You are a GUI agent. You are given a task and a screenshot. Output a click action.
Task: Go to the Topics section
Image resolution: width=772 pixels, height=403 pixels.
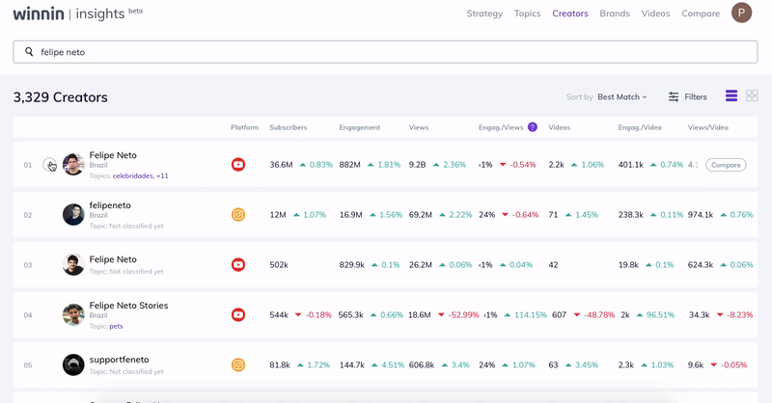coord(527,13)
